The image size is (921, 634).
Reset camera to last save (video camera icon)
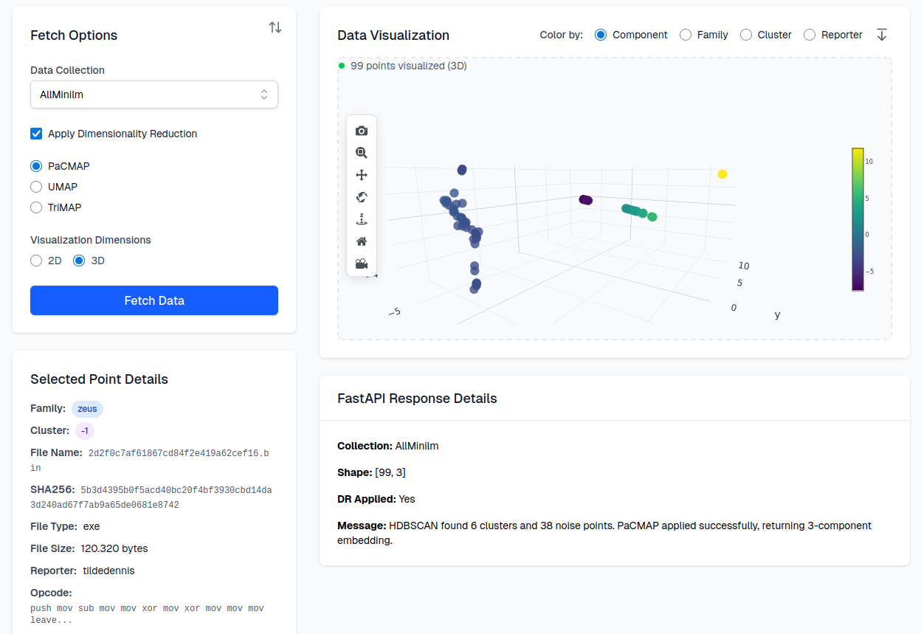(x=362, y=263)
